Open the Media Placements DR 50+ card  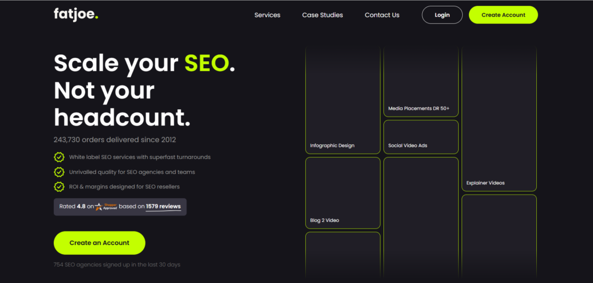click(x=421, y=82)
